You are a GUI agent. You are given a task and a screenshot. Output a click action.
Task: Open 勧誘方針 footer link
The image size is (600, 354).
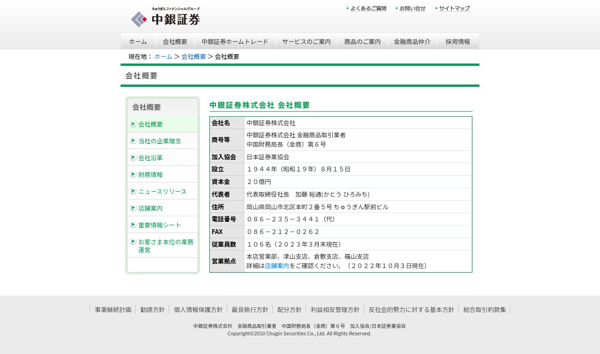152,310
